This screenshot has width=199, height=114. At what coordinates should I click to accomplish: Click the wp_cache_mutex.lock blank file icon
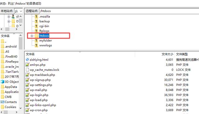pos(27,70)
